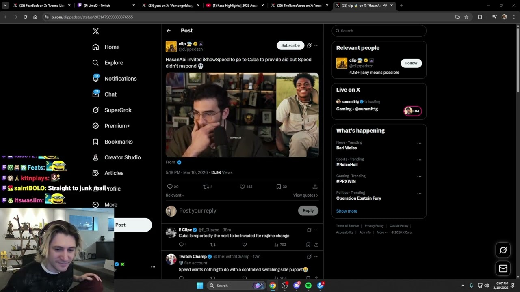Open Chat in sidebar

(x=104, y=94)
